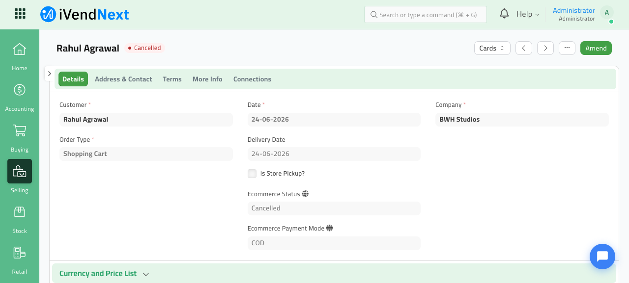Open notifications bell icon
629x283 pixels.
click(504, 14)
